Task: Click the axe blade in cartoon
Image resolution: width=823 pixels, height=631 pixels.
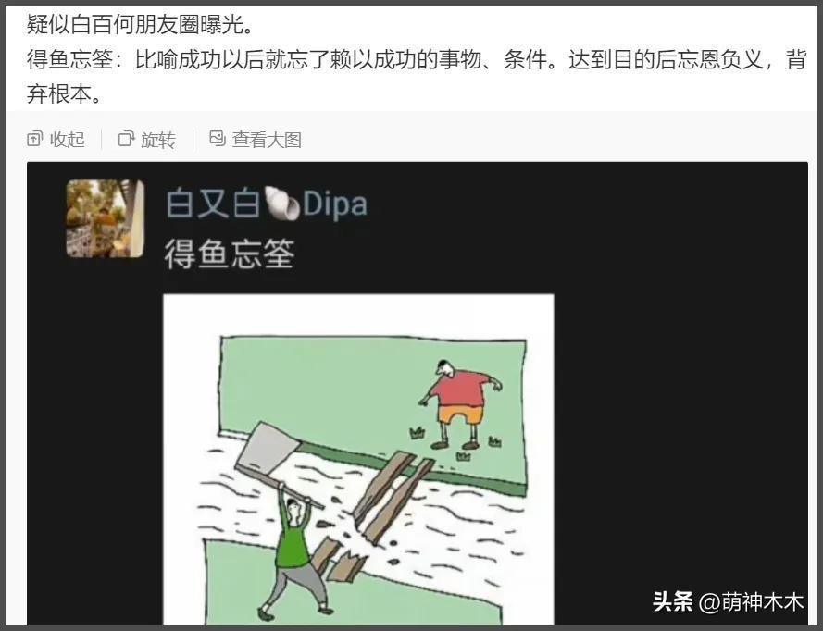Action: (268, 448)
